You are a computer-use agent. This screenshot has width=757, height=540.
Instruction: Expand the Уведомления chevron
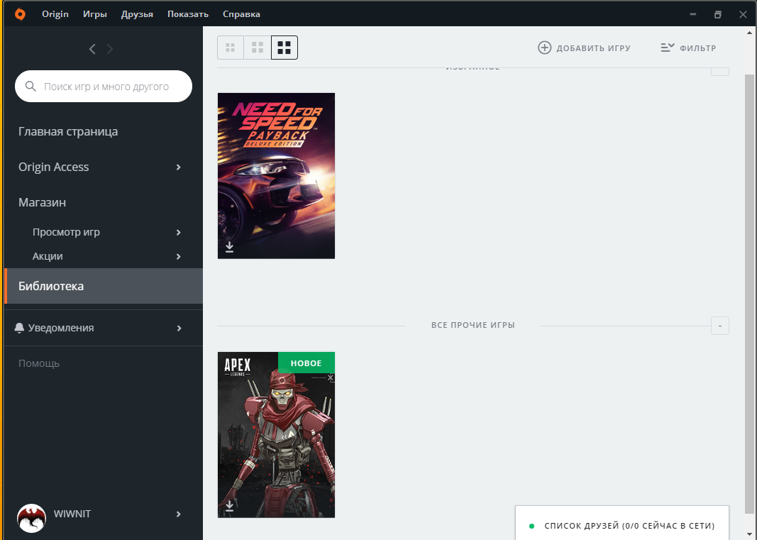179,328
